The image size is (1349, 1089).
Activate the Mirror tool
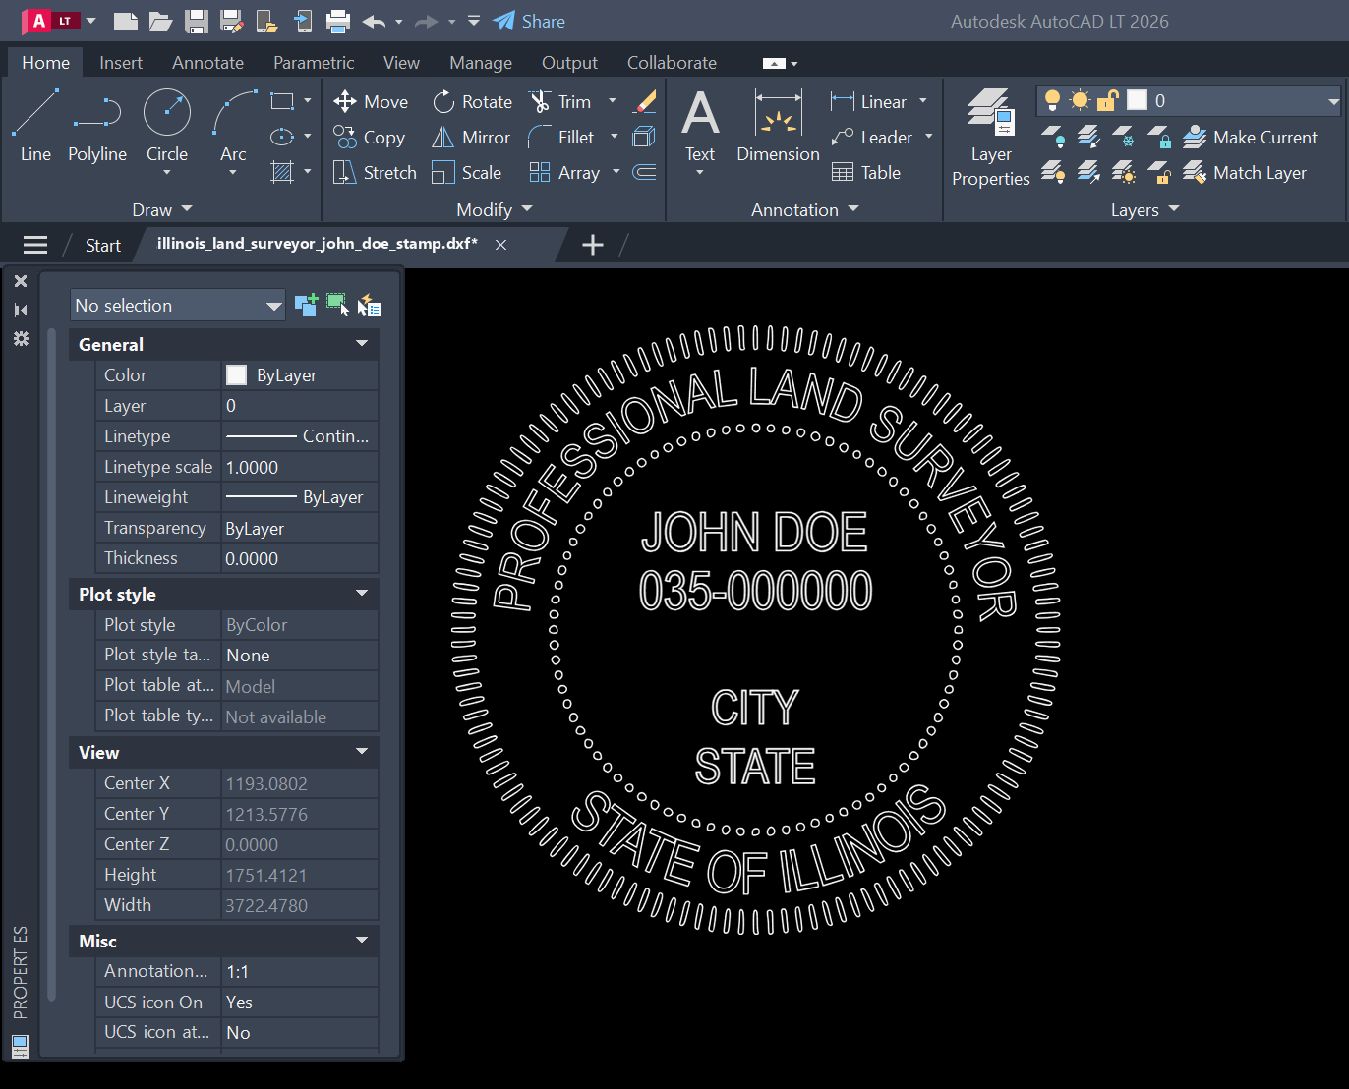(x=471, y=137)
